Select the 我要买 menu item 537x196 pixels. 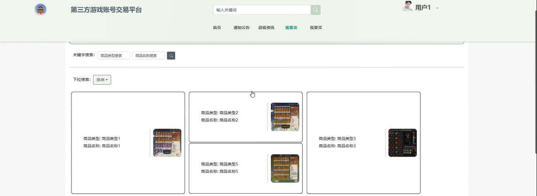pyautogui.click(x=316, y=28)
